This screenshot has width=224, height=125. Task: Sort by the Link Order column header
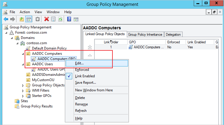(111, 42)
